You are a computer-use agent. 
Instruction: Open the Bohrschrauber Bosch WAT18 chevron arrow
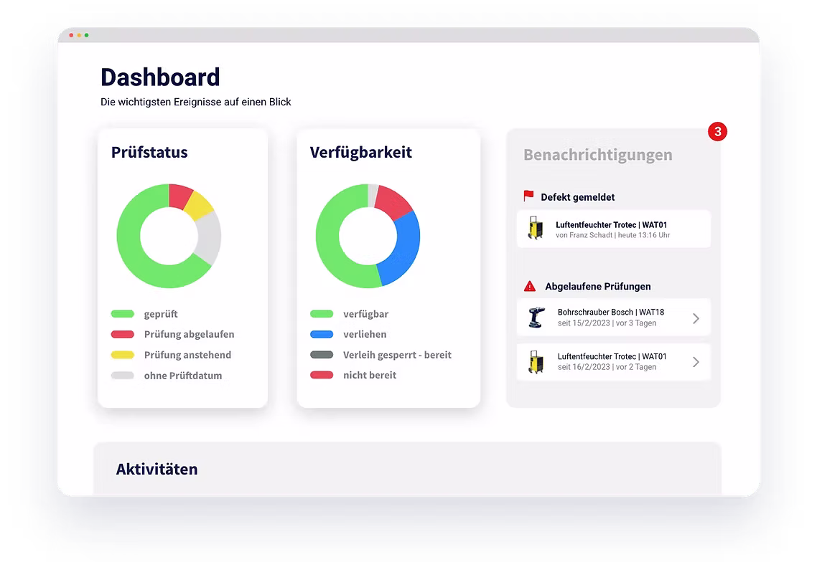click(x=696, y=318)
